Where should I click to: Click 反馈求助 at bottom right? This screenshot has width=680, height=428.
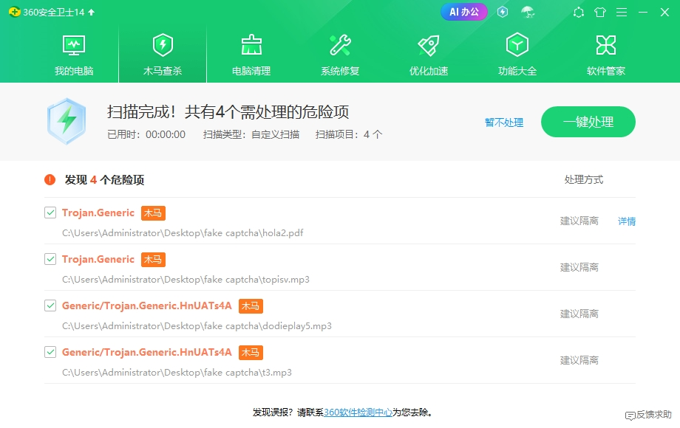[x=648, y=415]
